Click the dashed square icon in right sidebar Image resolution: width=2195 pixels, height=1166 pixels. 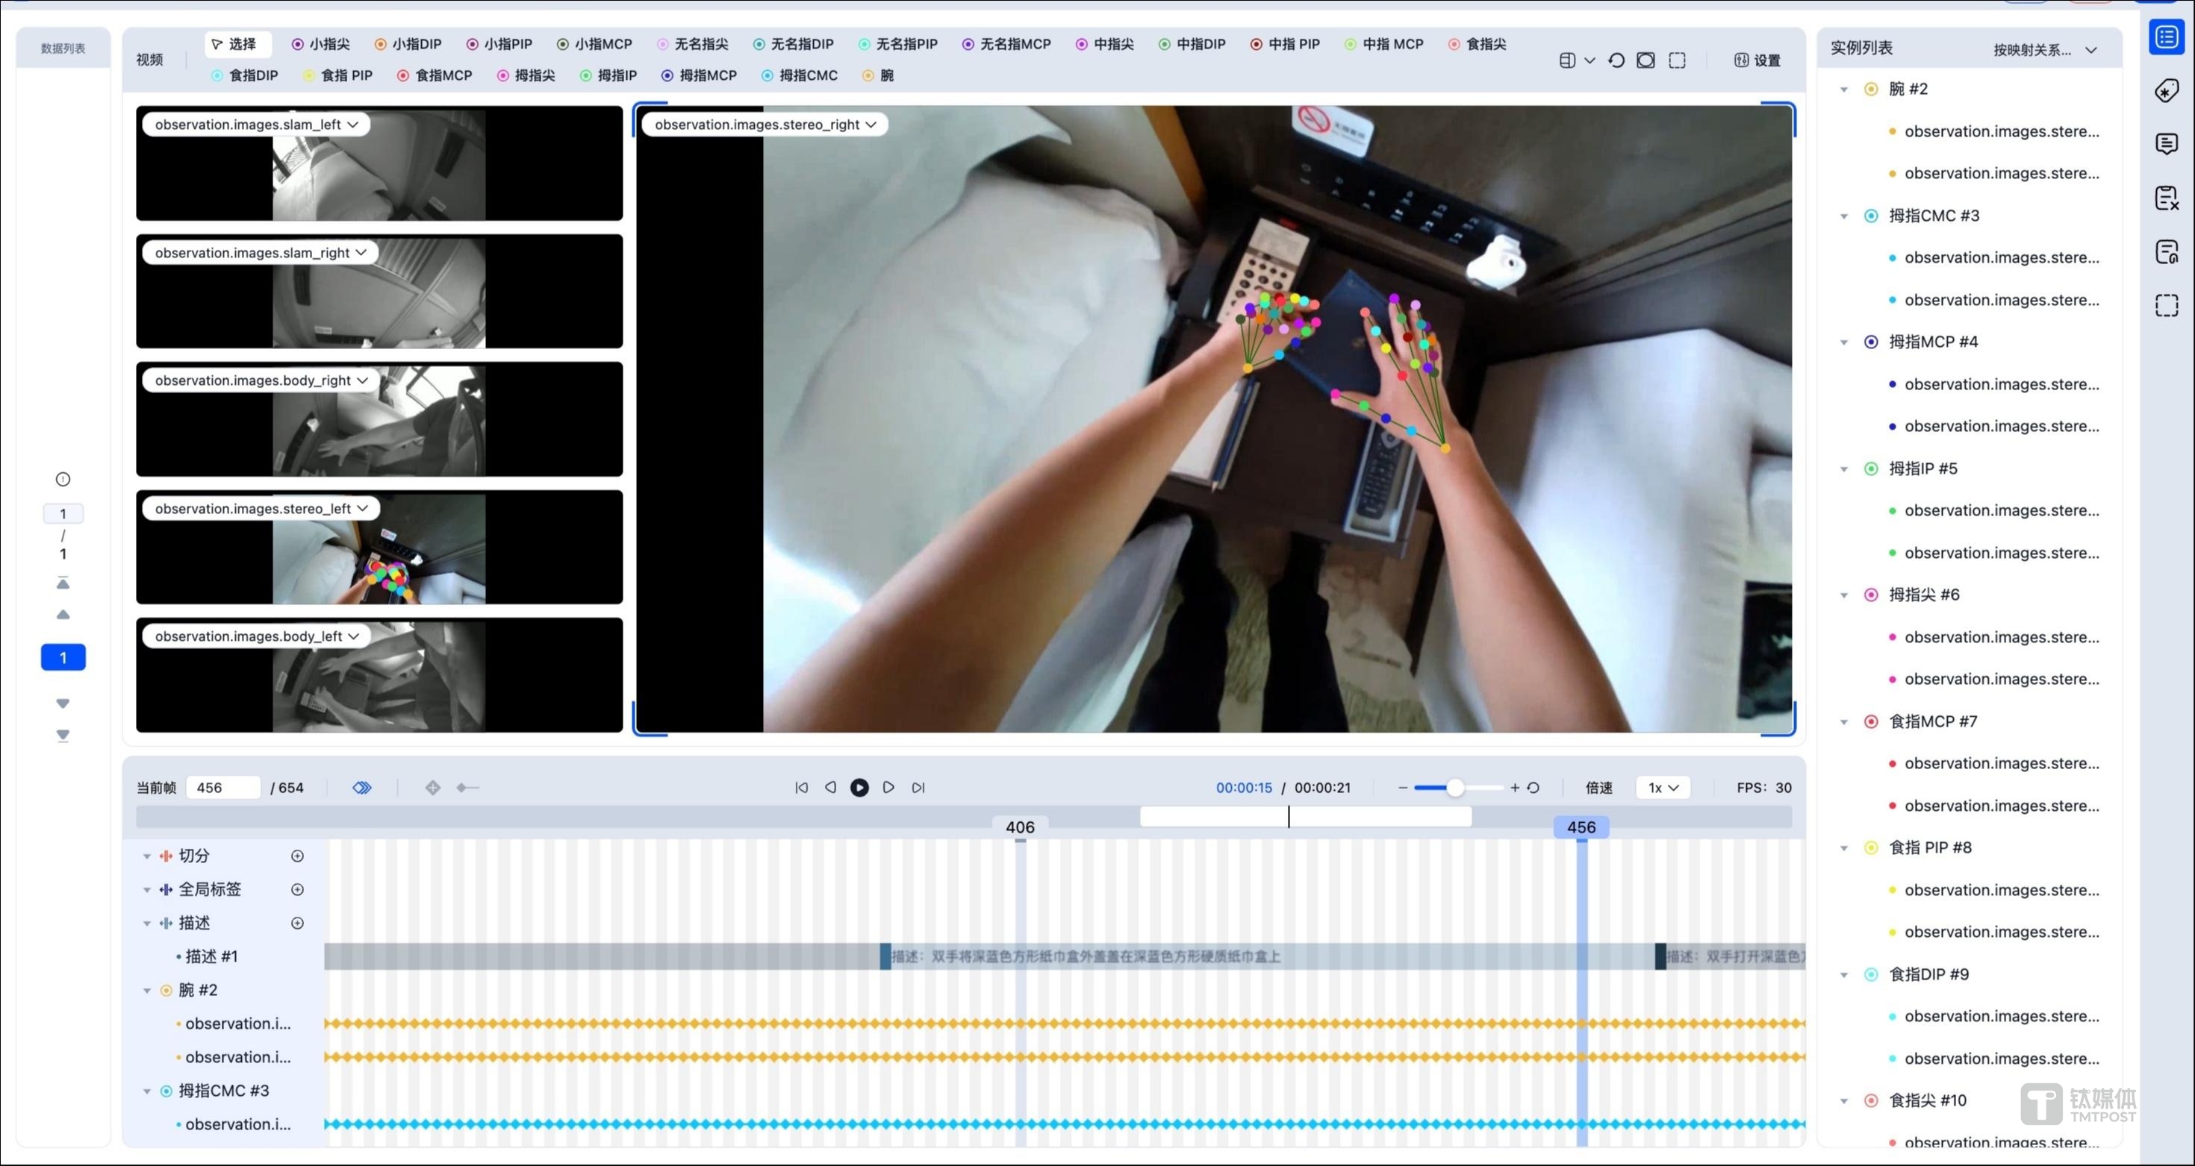[x=2167, y=305]
